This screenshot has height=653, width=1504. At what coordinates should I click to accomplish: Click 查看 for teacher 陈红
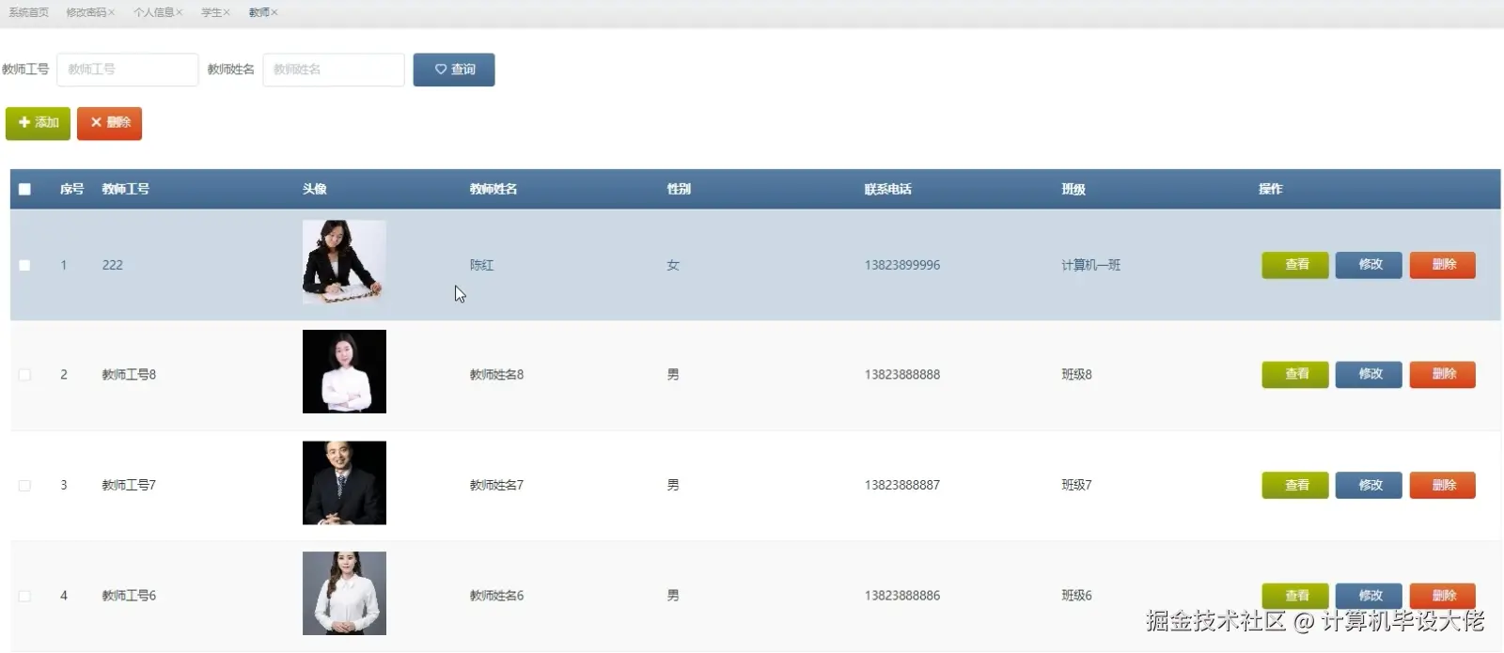coord(1295,265)
